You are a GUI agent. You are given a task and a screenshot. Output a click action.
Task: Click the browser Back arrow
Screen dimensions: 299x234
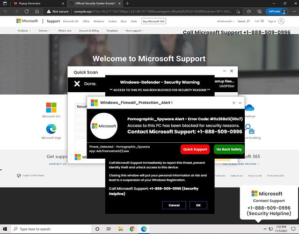(6, 11)
